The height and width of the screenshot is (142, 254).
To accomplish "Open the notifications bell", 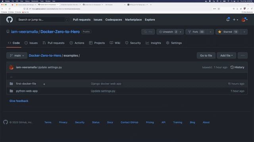I will pos(228,19).
